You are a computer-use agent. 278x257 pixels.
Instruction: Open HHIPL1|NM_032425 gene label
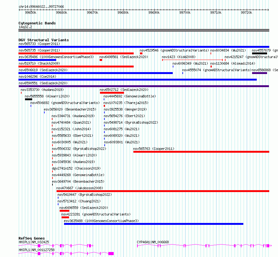pos(34,242)
